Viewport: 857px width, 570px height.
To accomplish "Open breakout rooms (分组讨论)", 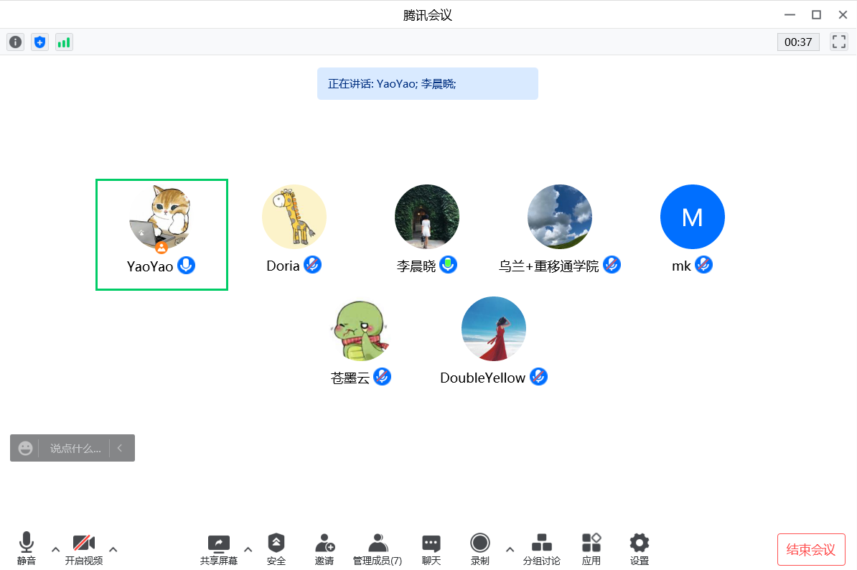I will (541, 549).
